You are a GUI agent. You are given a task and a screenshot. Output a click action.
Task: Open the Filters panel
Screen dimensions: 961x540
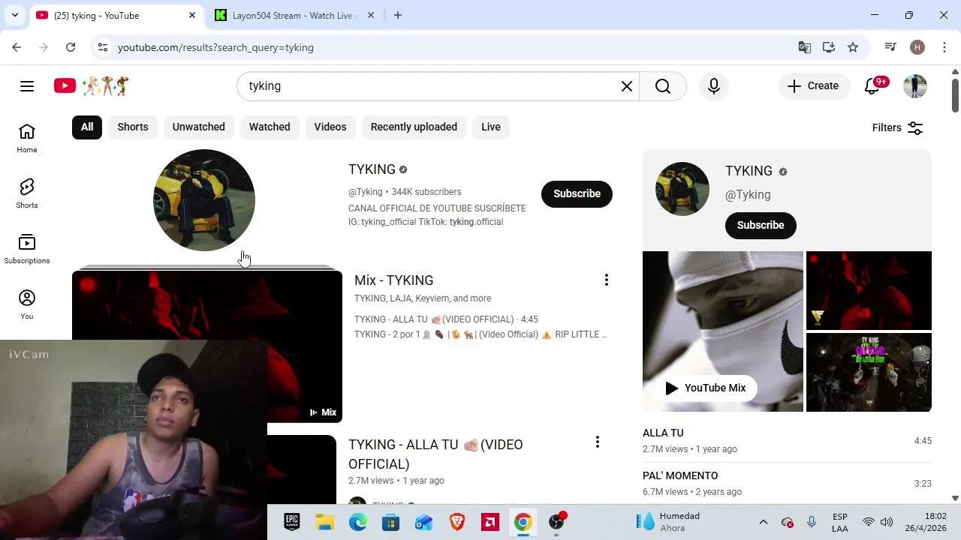(898, 127)
